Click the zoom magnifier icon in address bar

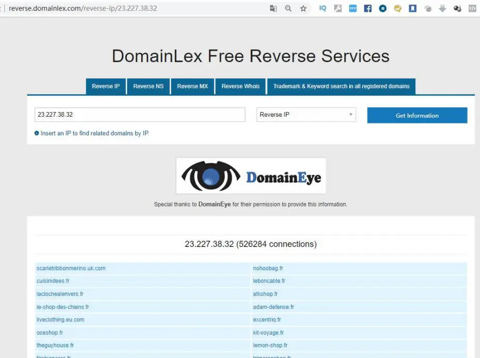tap(288, 8)
